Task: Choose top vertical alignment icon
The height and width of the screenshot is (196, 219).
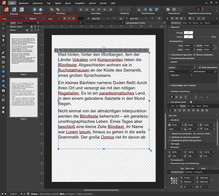Action: tap(172, 97)
